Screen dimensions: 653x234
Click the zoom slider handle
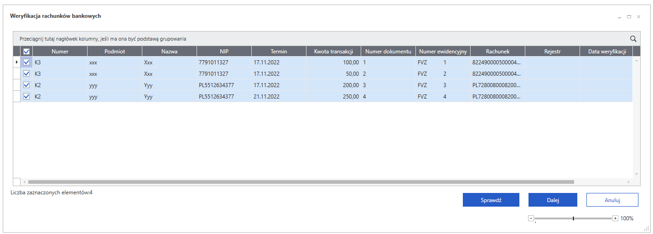[x=573, y=218]
